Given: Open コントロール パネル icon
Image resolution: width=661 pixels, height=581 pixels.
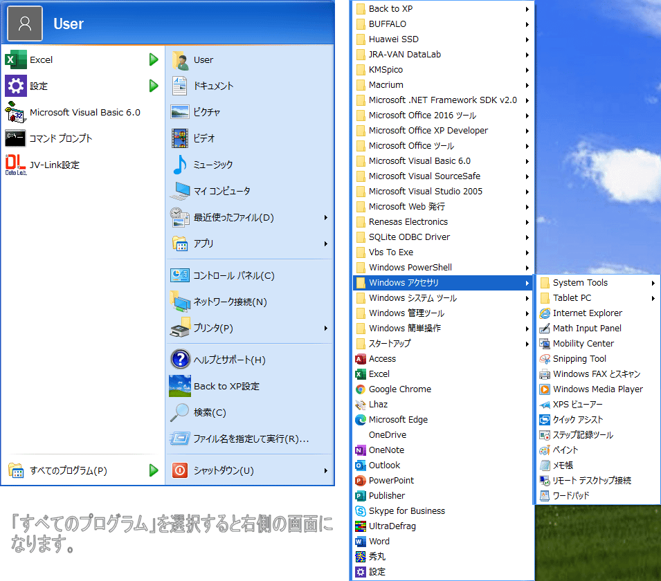Looking at the screenshot, I should point(180,275).
